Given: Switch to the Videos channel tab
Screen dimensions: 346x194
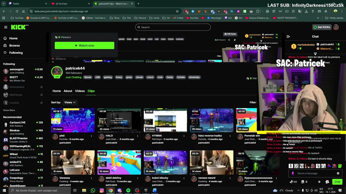Looking at the screenshot, I should [x=80, y=91].
